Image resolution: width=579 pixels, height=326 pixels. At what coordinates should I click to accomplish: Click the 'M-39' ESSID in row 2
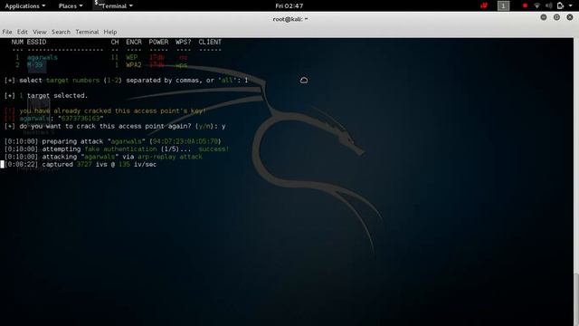pyautogui.click(x=34, y=65)
